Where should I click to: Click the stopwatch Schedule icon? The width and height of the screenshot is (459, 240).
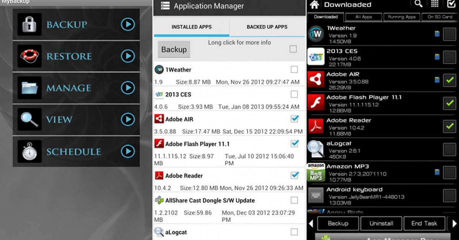pyautogui.click(x=29, y=151)
